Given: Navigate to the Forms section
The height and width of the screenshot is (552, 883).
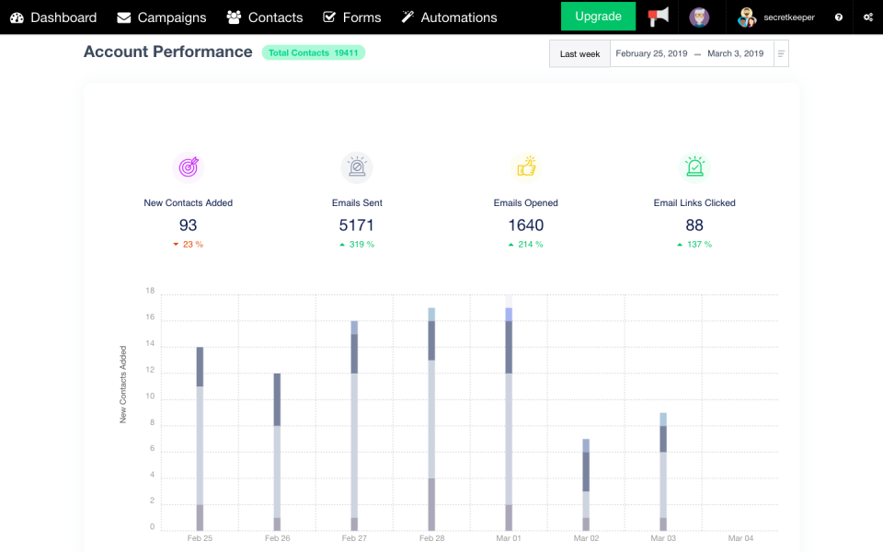Looking at the screenshot, I should pos(352,17).
